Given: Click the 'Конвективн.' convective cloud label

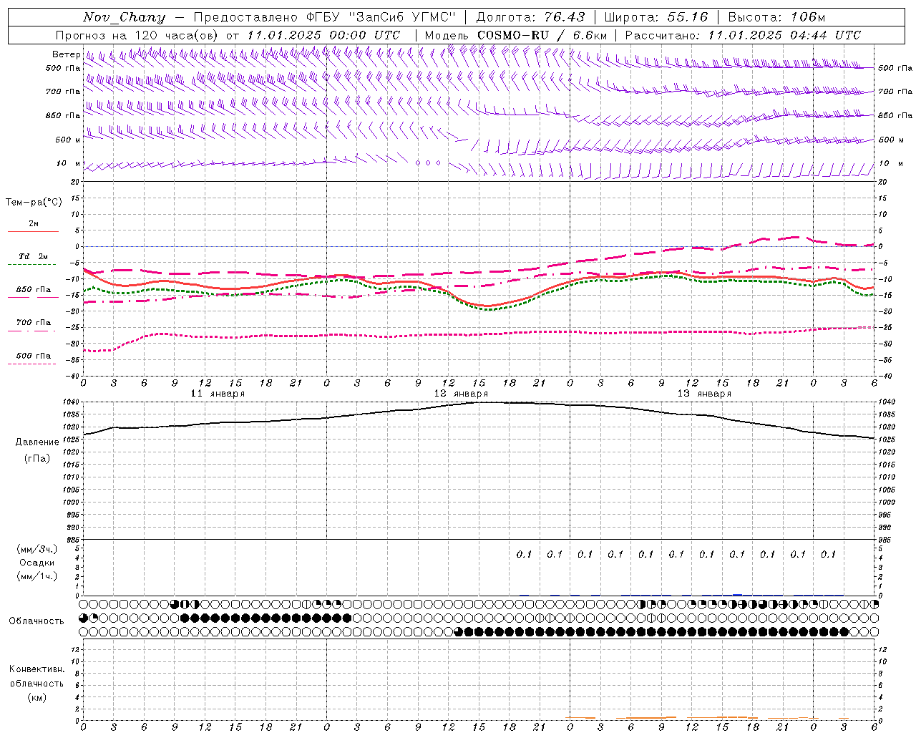Looking at the screenshot, I should tap(36, 669).
